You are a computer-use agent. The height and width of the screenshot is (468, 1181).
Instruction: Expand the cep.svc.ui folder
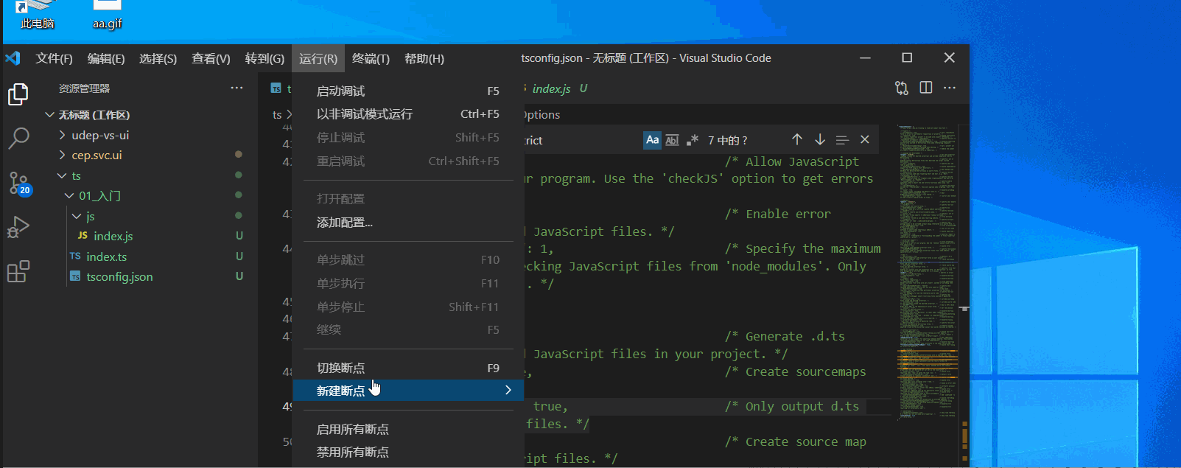tap(97, 156)
